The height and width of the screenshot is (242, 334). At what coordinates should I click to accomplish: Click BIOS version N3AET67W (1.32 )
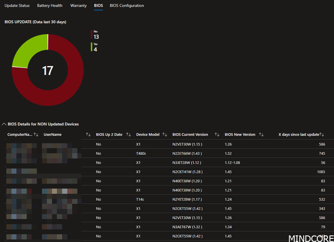pos(187,227)
